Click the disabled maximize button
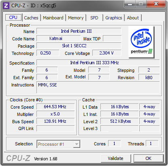Viewport: 168px width, 166px height. [141, 4]
